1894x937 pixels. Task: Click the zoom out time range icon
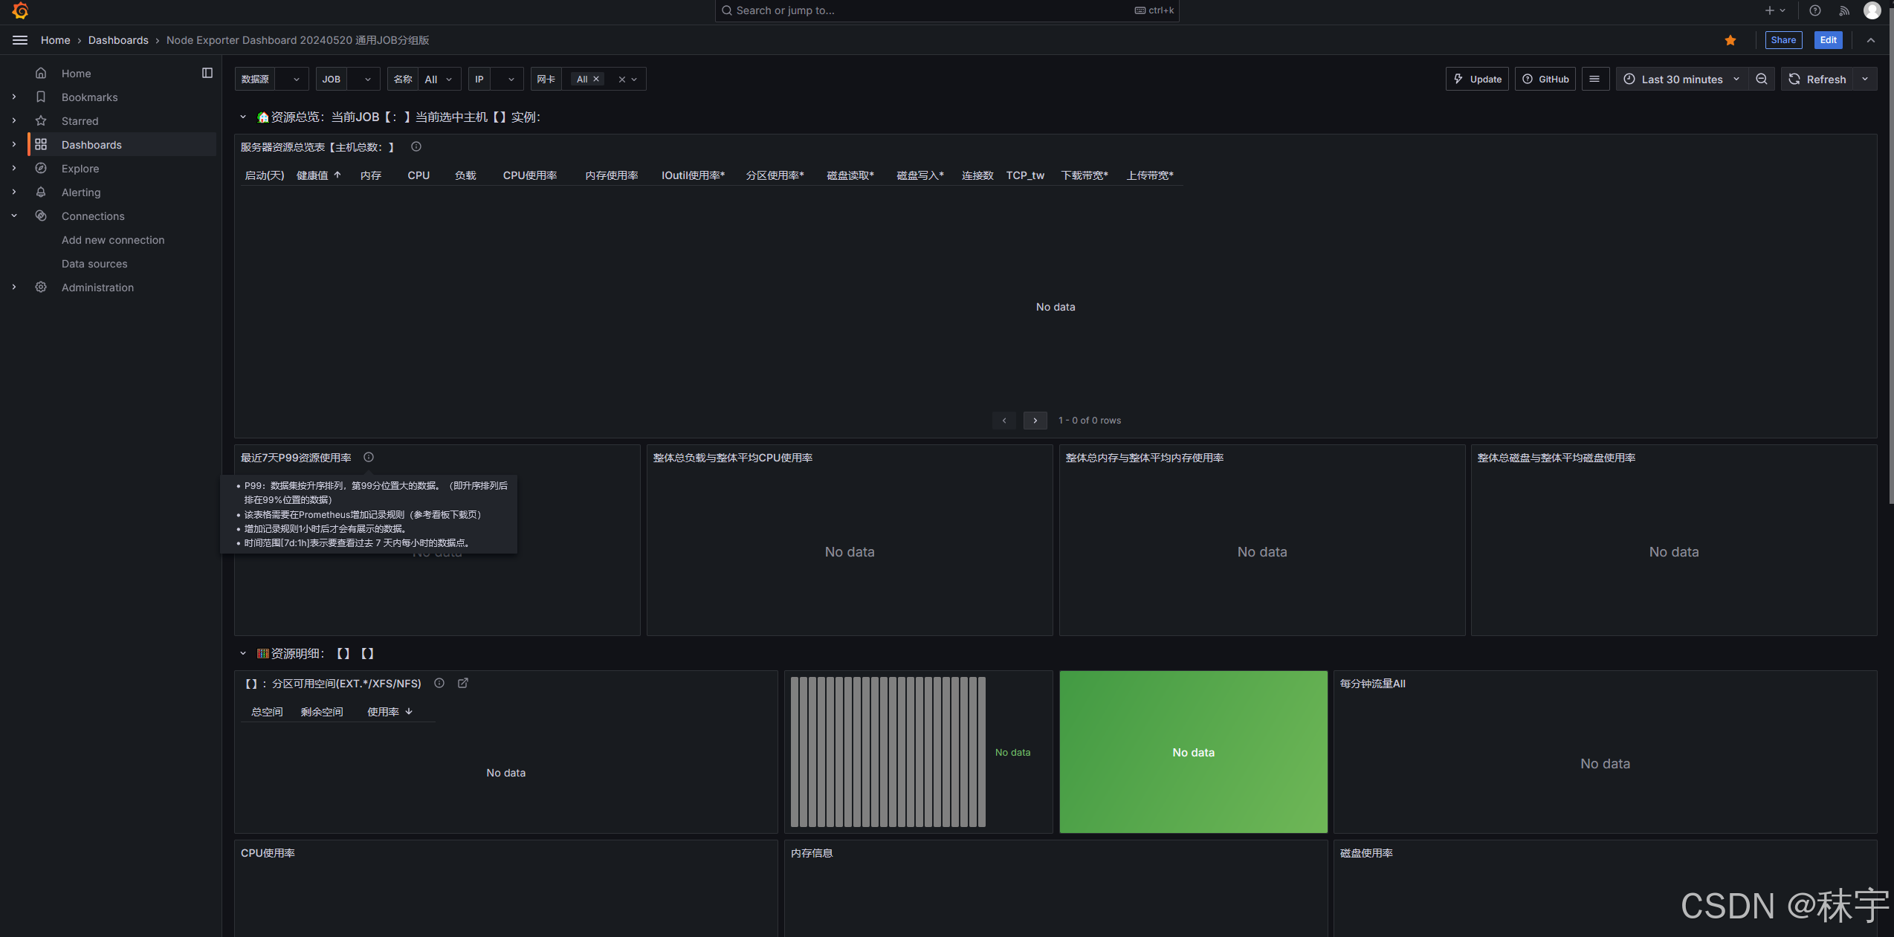tap(1762, 79)
